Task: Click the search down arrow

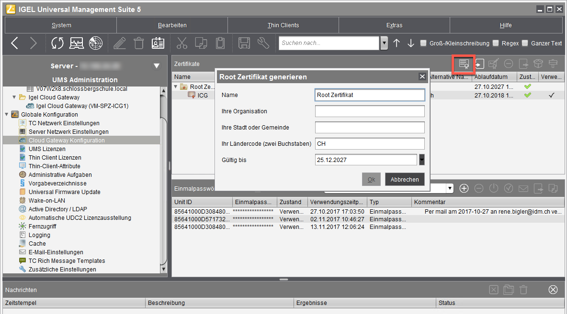Action: pyautogui.click(x=411, y=43)
